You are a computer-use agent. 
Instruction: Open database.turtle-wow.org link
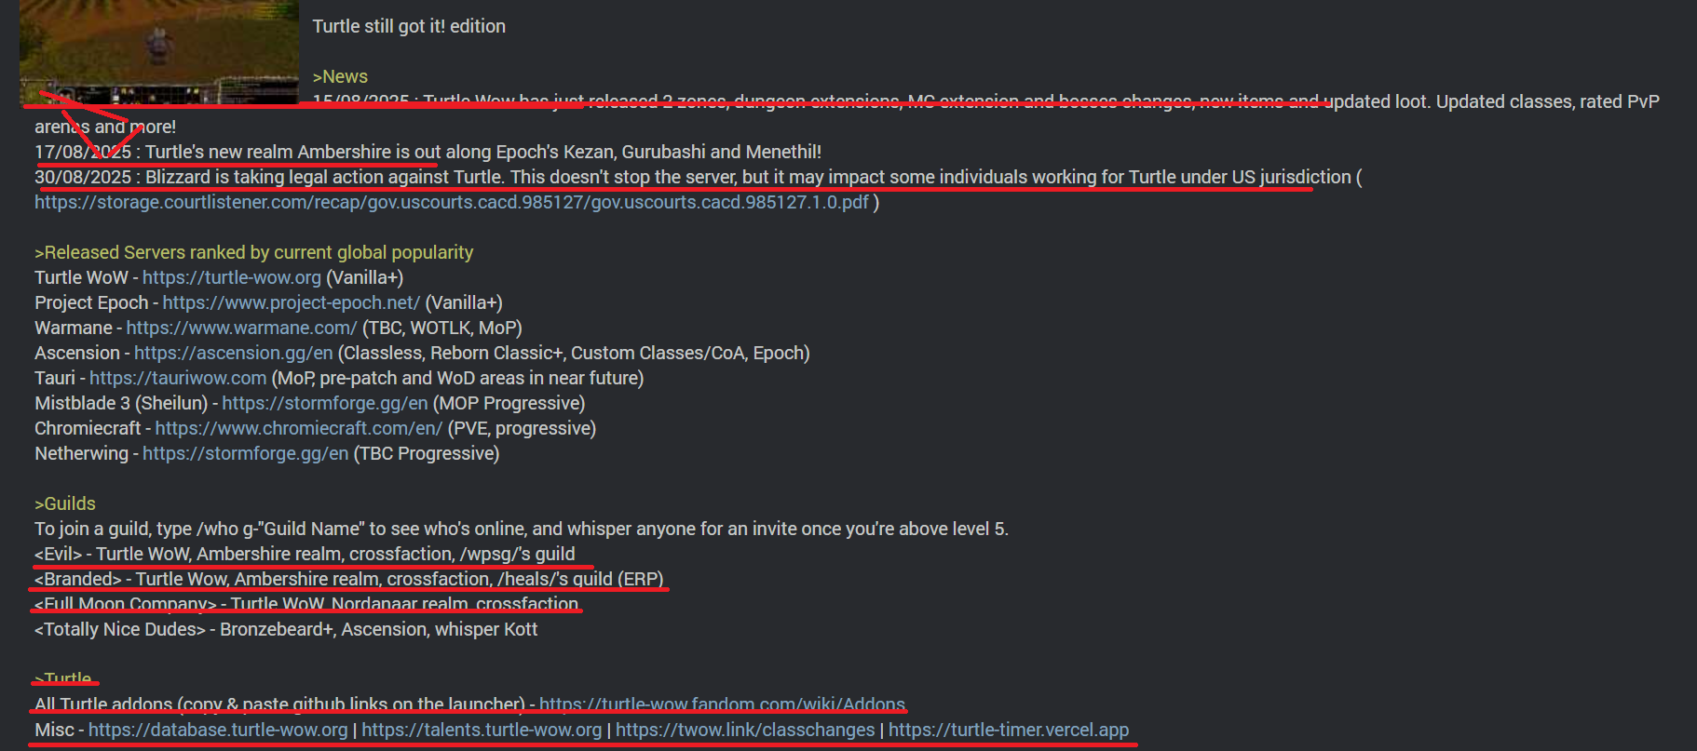(x=218, y=730)
